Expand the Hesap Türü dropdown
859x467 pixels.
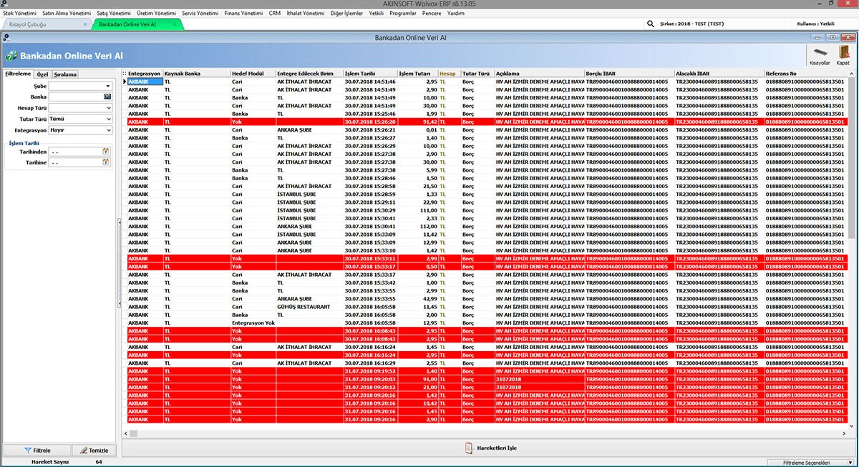point(108,108)
